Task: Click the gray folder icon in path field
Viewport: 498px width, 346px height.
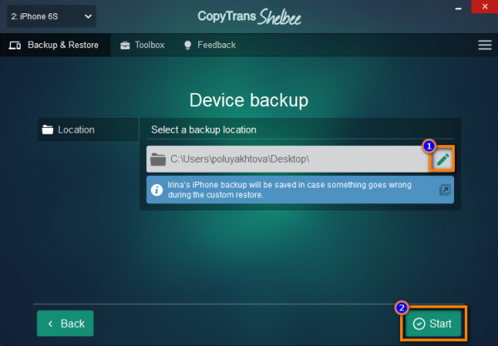Action: pos(158,159)
